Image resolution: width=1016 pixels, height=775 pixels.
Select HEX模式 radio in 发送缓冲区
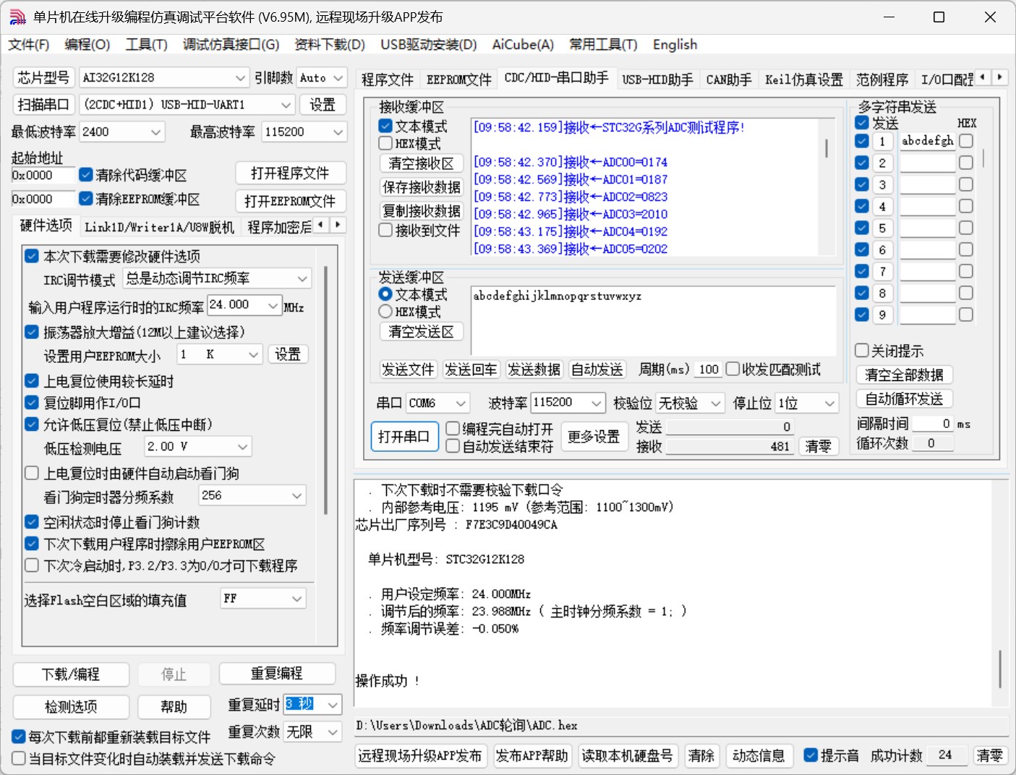(x=386, y=312)
